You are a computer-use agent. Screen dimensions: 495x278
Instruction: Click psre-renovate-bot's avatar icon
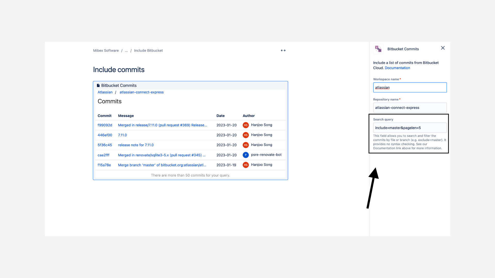coord(245,155)
